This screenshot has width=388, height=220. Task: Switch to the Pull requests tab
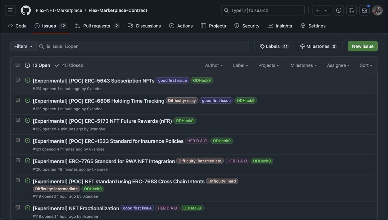(97, 26)
